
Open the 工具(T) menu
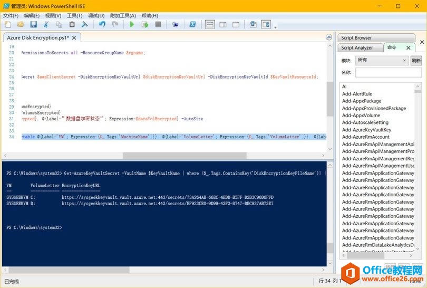point(75,15)
